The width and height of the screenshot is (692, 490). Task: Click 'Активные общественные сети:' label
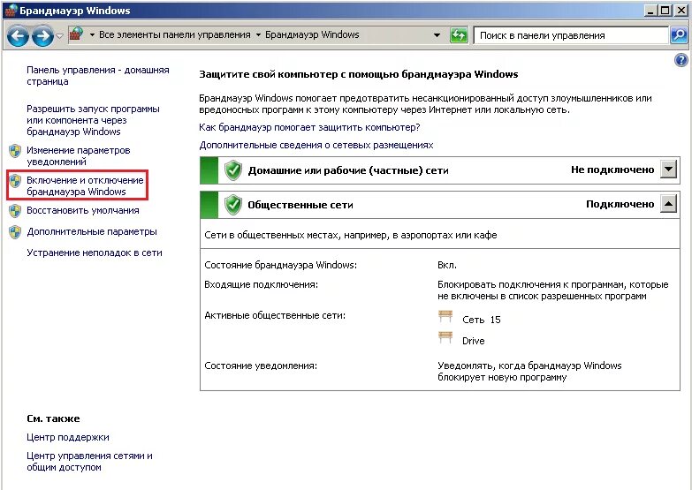click(x=275, y=315)
